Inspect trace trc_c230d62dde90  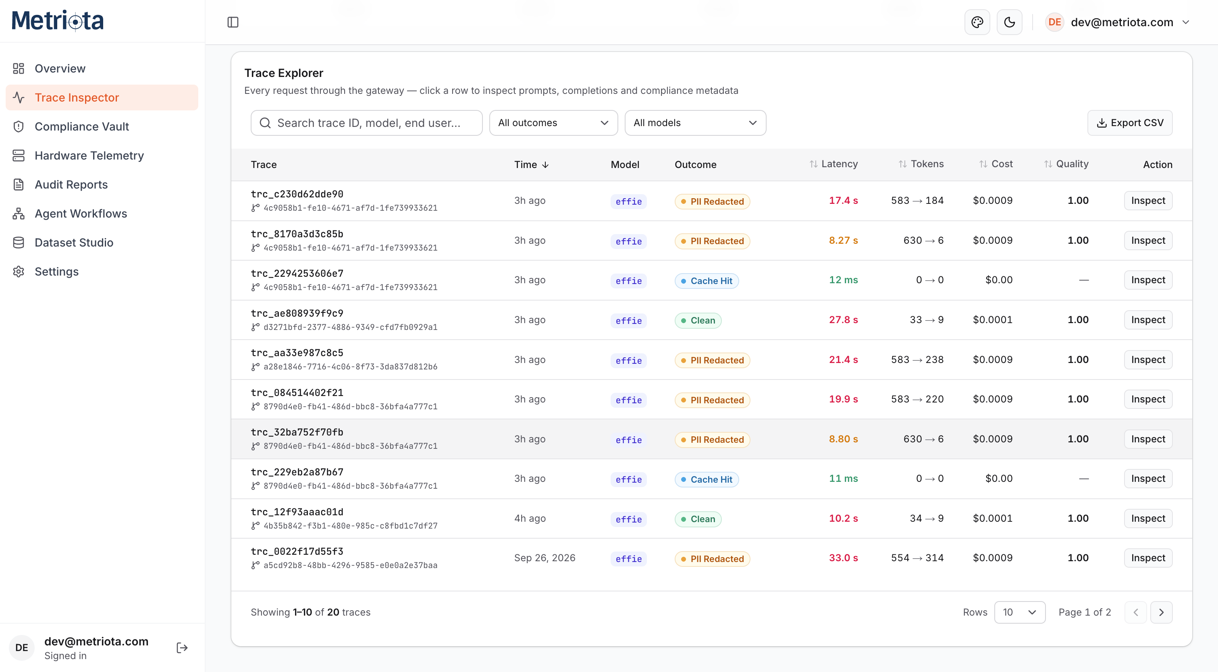1147,200
